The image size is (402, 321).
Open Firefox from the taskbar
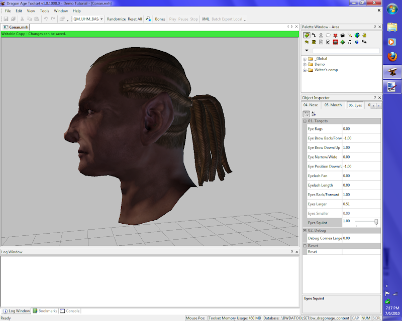tap(391, 57)
